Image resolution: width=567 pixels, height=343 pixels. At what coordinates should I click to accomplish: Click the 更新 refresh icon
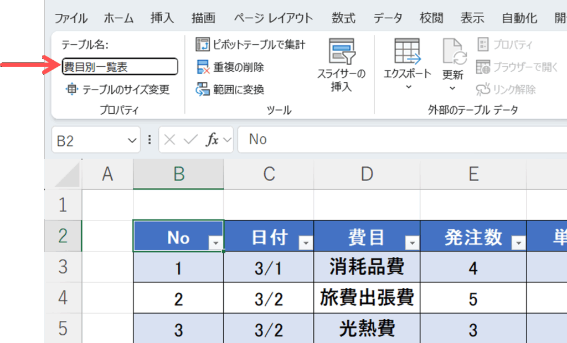click(x=452, y=52)
